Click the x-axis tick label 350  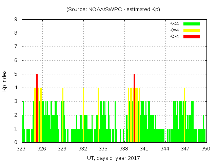(x=206, y=148)
